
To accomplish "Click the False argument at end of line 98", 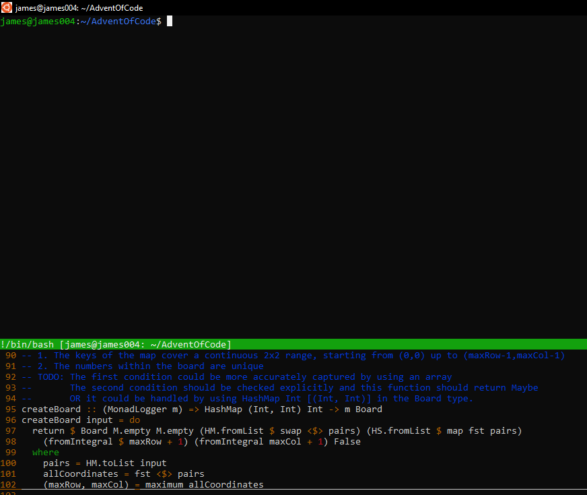I will tap(347, 441).
